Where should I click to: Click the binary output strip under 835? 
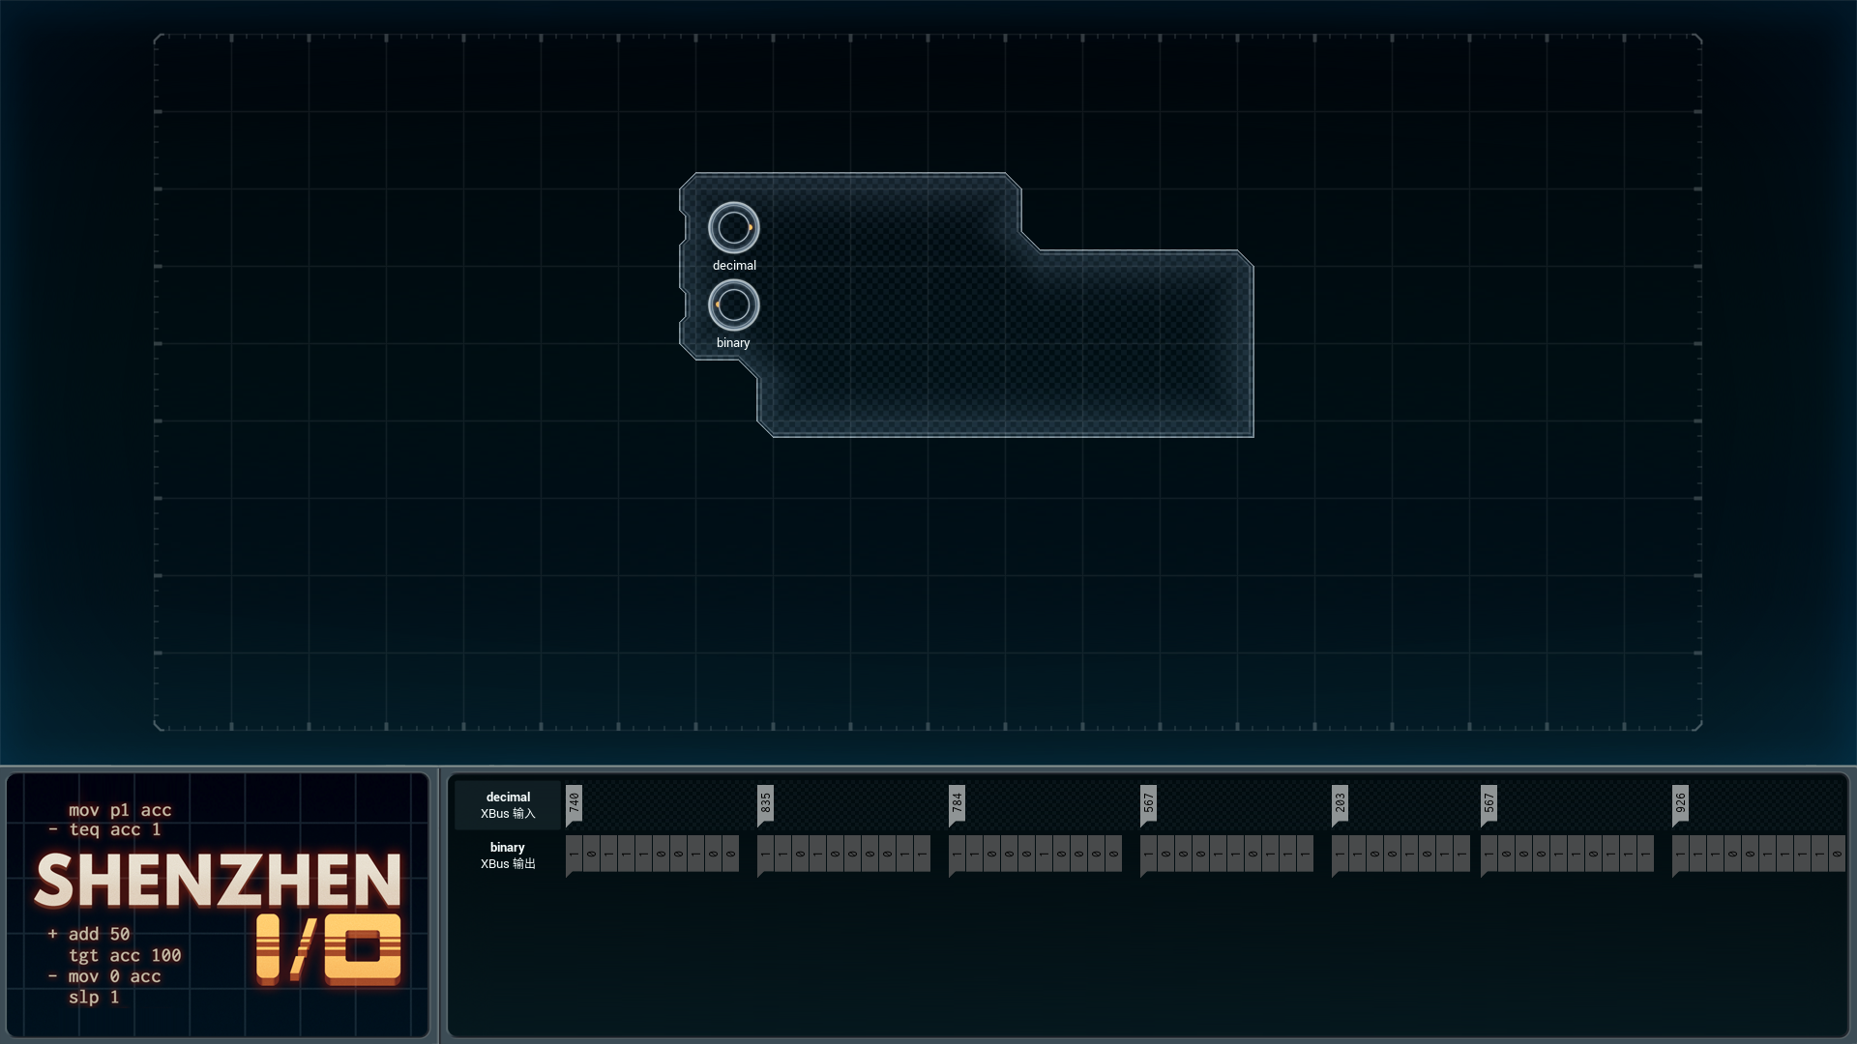click(843, 855)
